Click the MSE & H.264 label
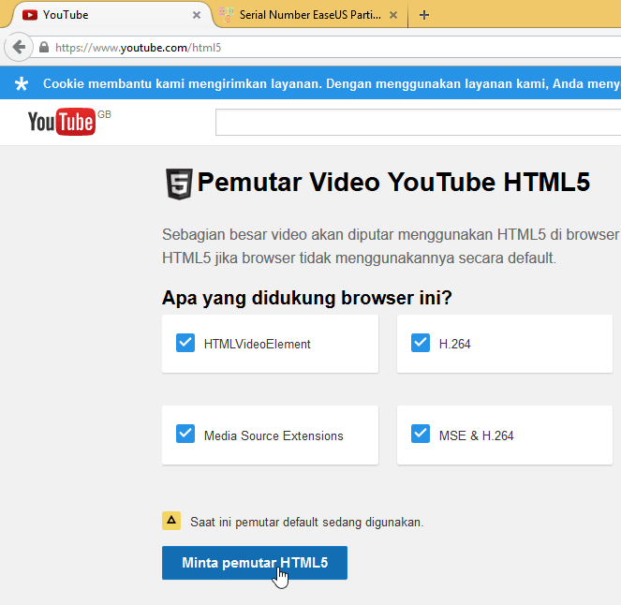Screen dimensions: 621x605 point(476,435)
